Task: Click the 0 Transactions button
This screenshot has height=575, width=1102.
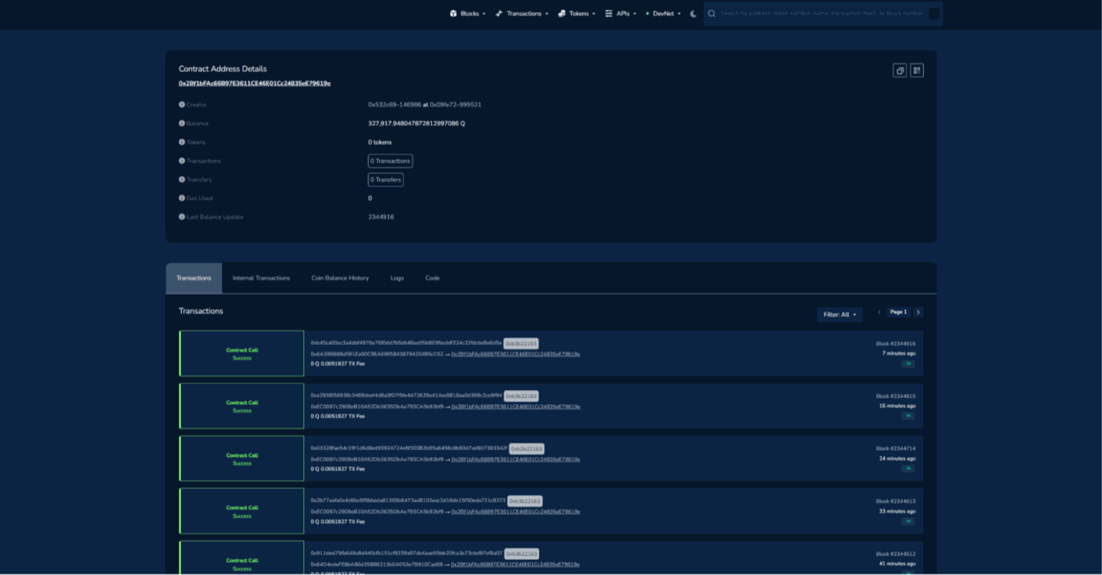Action: (390, 161)
